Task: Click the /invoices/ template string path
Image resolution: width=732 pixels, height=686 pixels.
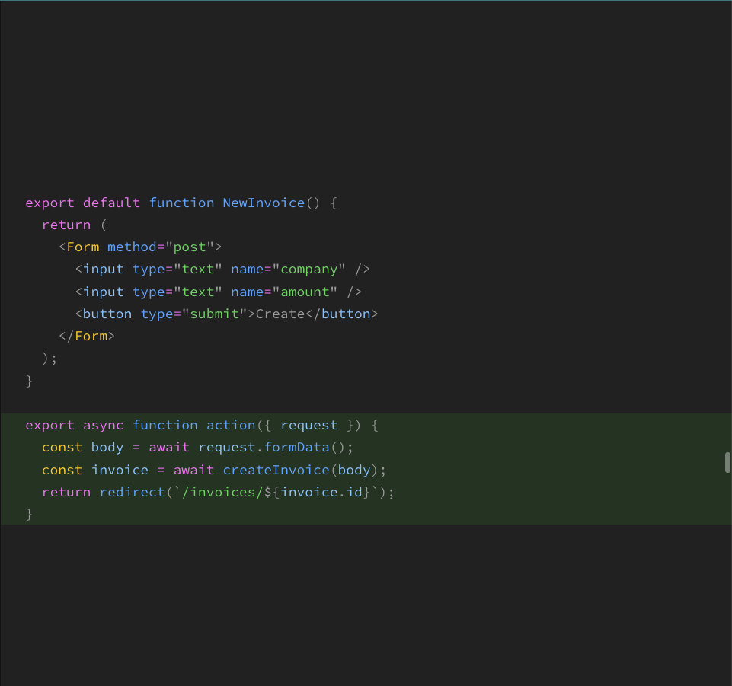Action: tap(223, 492)
